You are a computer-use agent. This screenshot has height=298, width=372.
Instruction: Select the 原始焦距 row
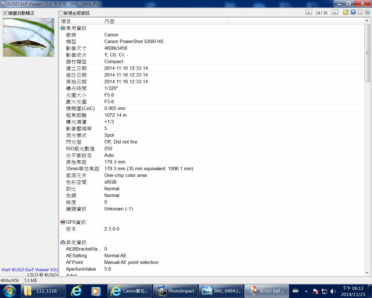click(212, 162)
